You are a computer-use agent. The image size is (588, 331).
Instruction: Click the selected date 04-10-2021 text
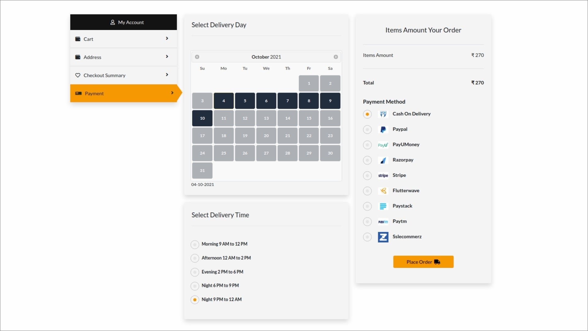coord(202,185)
